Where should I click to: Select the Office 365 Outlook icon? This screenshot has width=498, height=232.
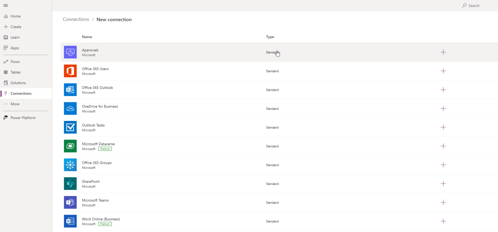coord(70,90)
